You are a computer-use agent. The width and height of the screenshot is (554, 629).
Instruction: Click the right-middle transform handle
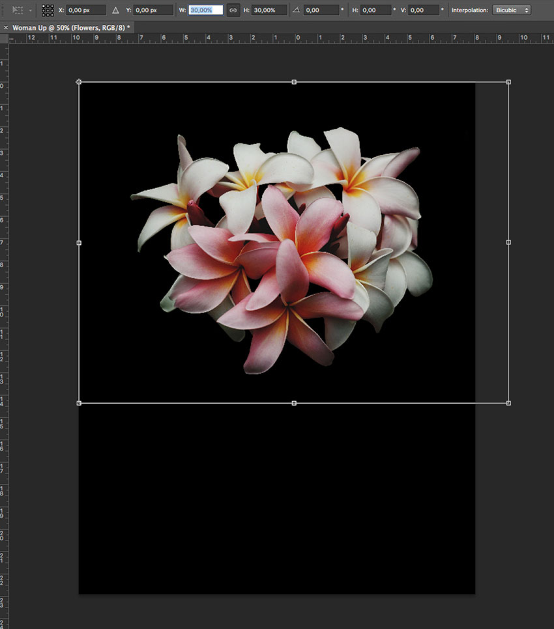(x=508, y=242)
